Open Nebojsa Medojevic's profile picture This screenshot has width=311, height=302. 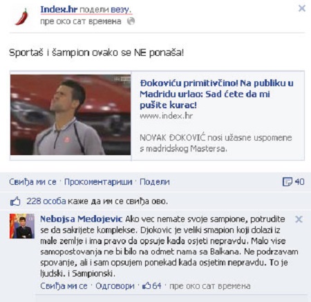click(22, 226)
